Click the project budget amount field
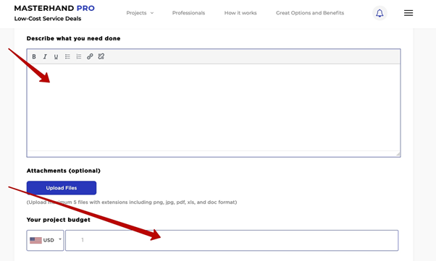This screenshot has width=436, height=261. (x=232, y=240)
